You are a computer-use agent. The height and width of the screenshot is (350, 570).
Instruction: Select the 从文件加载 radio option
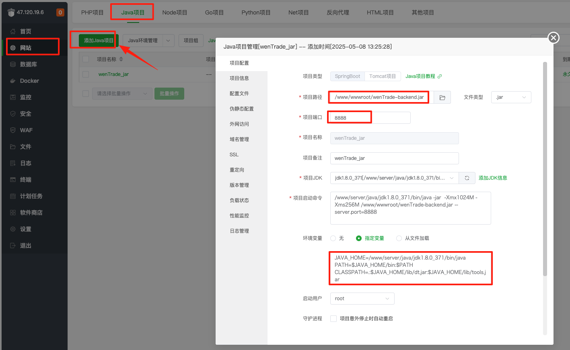[x=399, y=238]
